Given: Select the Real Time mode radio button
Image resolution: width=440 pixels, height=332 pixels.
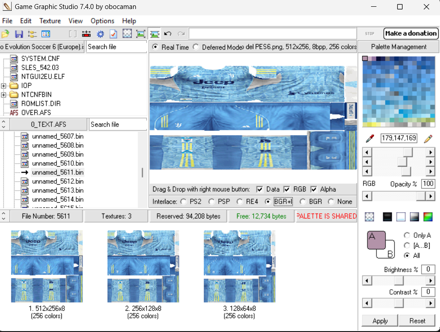Looking at the screenshot, I should tap(155, 47).
